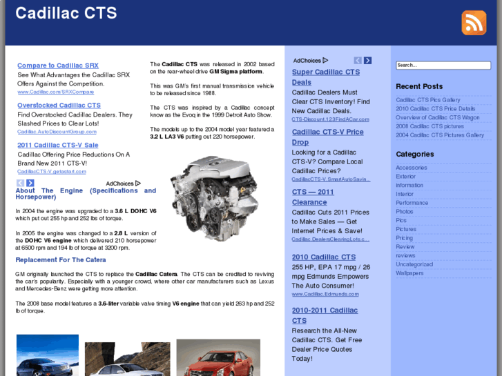This screenshot has width=502, height=376.
Task: Click the Recent Posts heading
Action: point(419,86)
